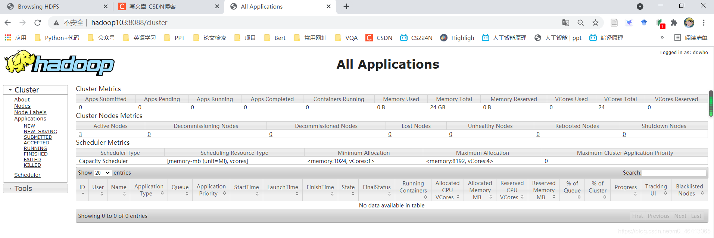Open the Applications link in sidebar
714x238 pixels.
click(30, 119)
